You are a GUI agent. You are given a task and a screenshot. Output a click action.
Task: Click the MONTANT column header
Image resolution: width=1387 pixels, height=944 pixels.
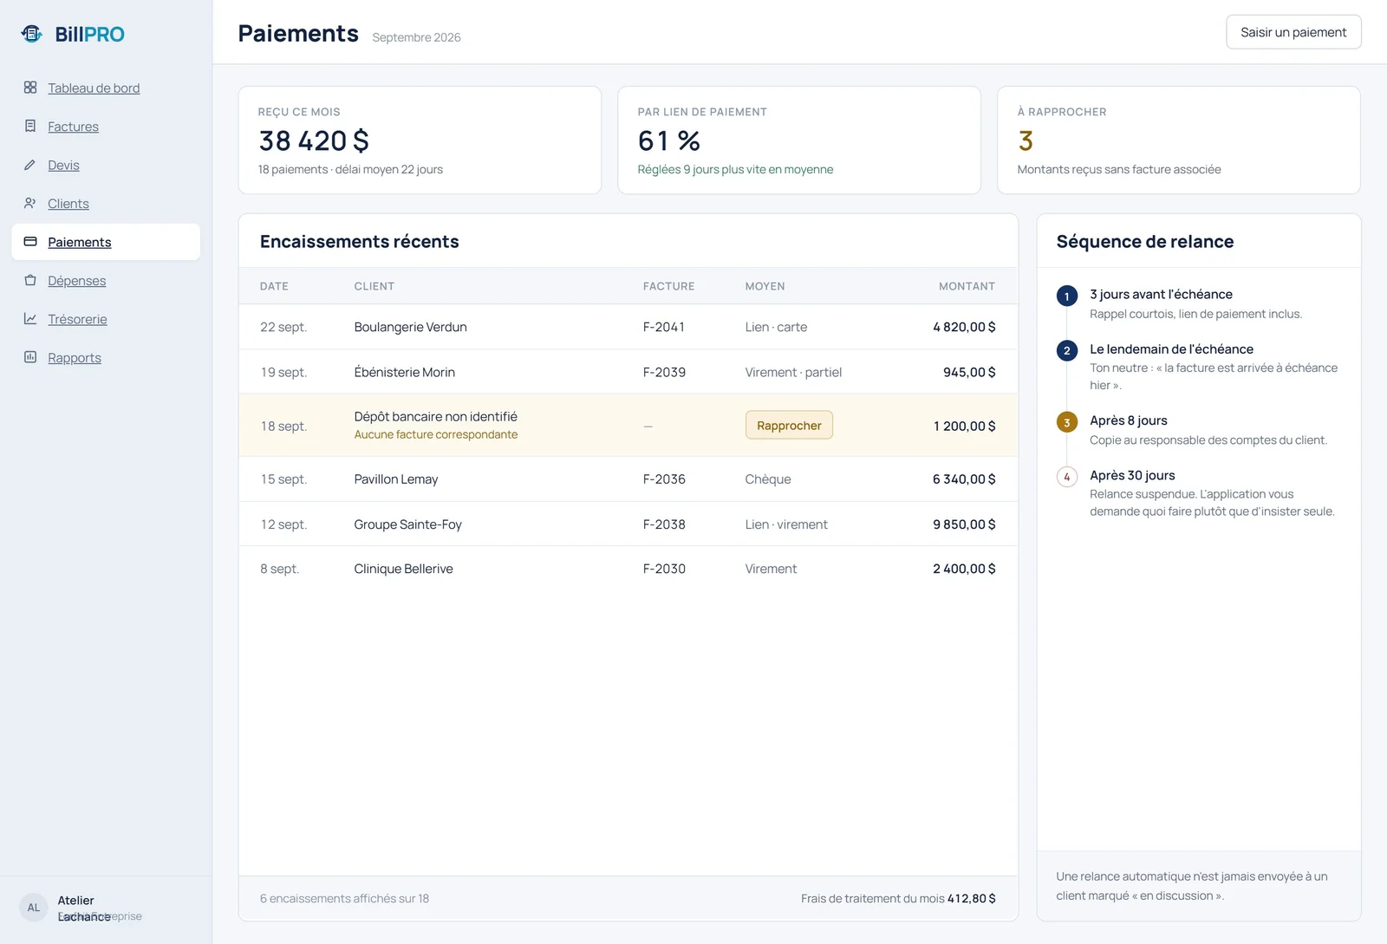(967, 286)
